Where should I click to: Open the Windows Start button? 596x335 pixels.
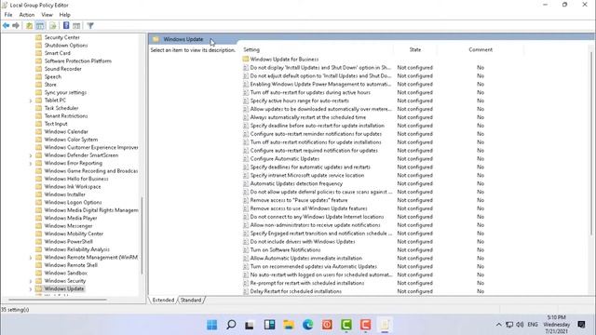(211, 325)
